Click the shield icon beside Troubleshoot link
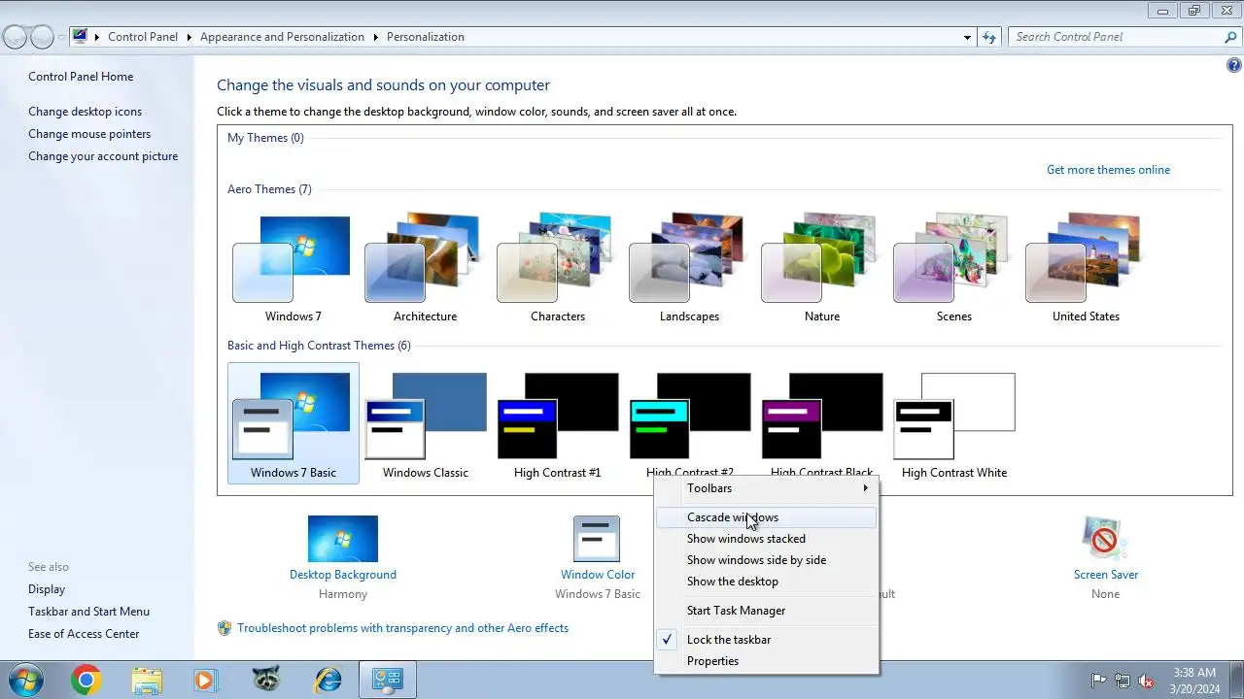Viewport: 1244px width, 699px height. tap(225, 628)
